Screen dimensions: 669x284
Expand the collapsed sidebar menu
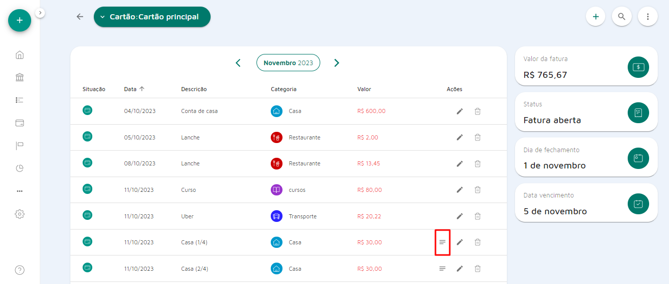point(40,13)
